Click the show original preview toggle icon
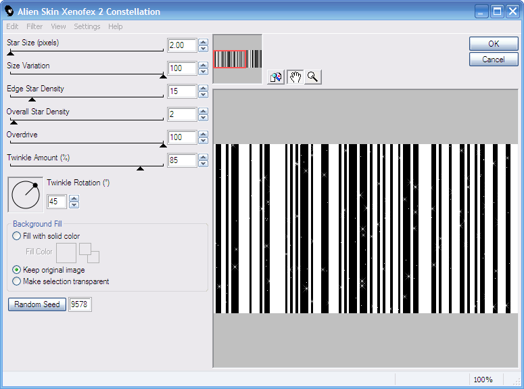524x389 pixels. [275, 77]
